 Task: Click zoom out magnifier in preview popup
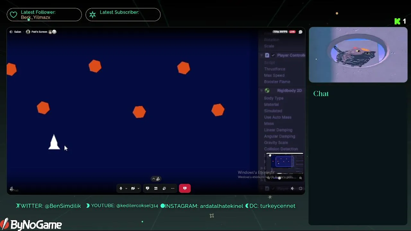click(269, 178)
